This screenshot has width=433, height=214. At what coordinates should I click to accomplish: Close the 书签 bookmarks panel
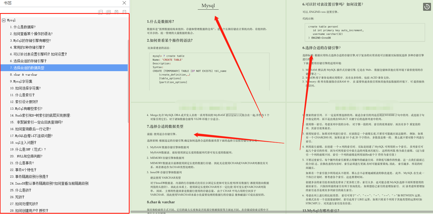124,3
